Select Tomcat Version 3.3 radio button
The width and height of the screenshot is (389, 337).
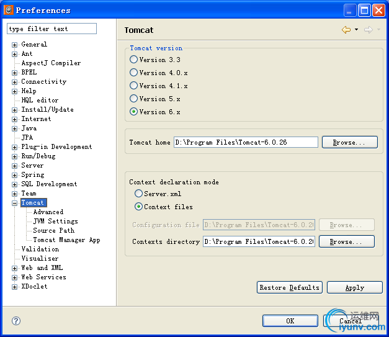pyautogui.click(x=133, y=60)
